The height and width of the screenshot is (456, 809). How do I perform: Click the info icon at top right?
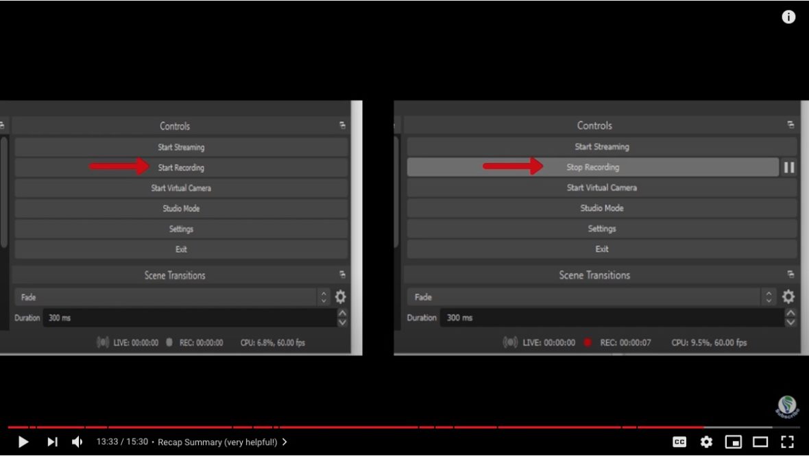pyautogui.click(x=788, y=16)
